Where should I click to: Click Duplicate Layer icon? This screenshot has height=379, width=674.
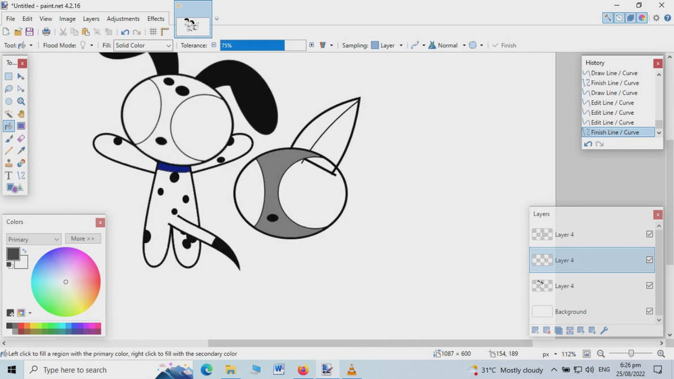point(559,330)
